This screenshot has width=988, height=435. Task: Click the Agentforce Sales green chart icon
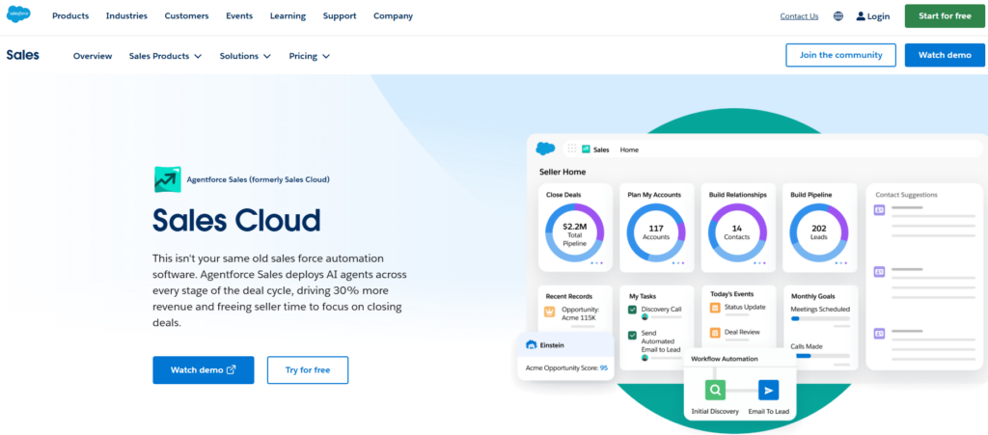pyautogui.click(x=168, y=179)
